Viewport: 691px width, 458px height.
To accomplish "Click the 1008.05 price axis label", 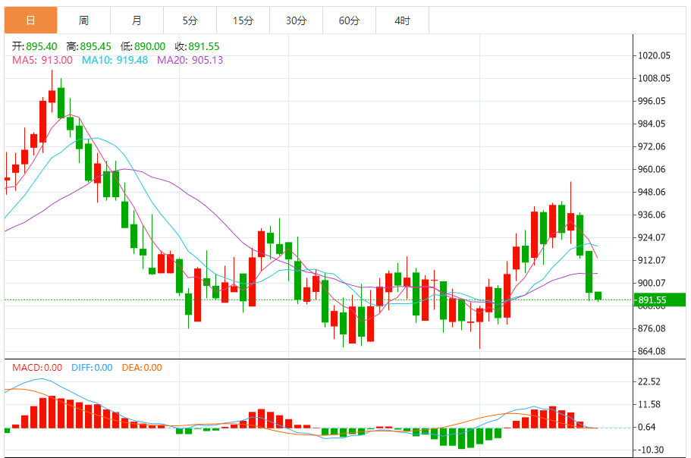I will [654, 78].
